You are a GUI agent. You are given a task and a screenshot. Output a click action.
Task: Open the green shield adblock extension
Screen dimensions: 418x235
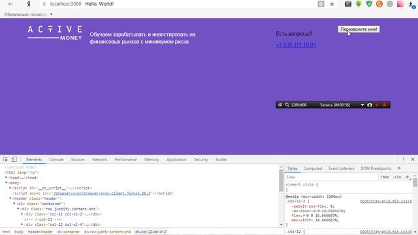coord(369,4)
